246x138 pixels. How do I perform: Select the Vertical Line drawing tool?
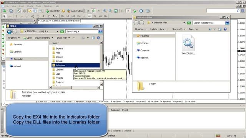[x=16, y=16]
